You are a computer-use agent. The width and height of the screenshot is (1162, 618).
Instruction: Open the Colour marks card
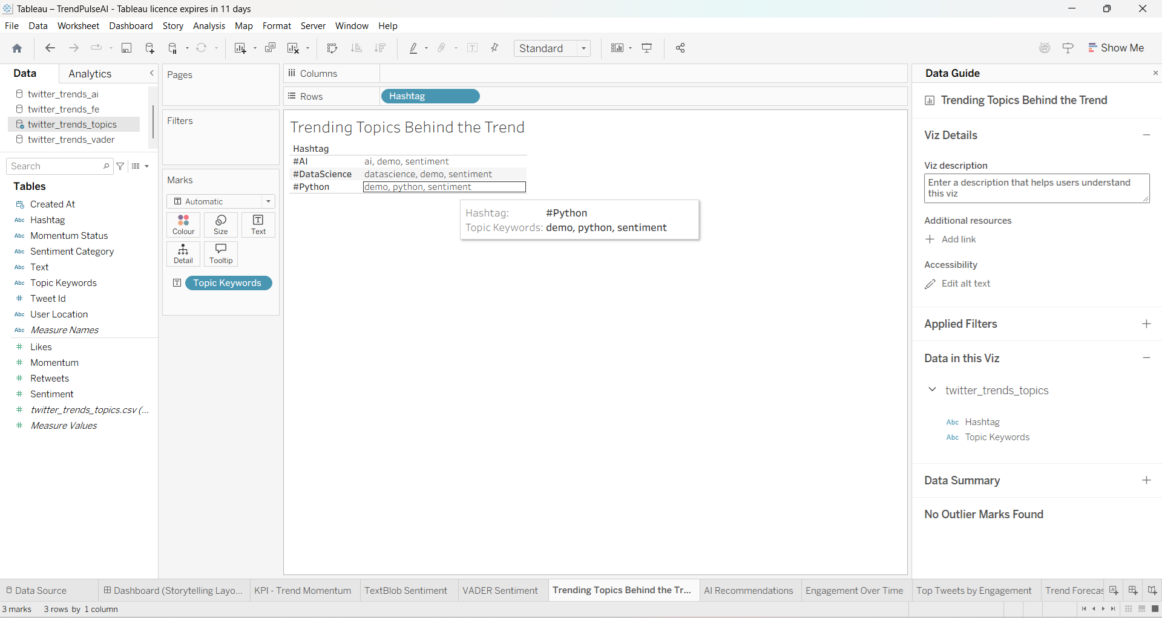[x=183, y=225]
